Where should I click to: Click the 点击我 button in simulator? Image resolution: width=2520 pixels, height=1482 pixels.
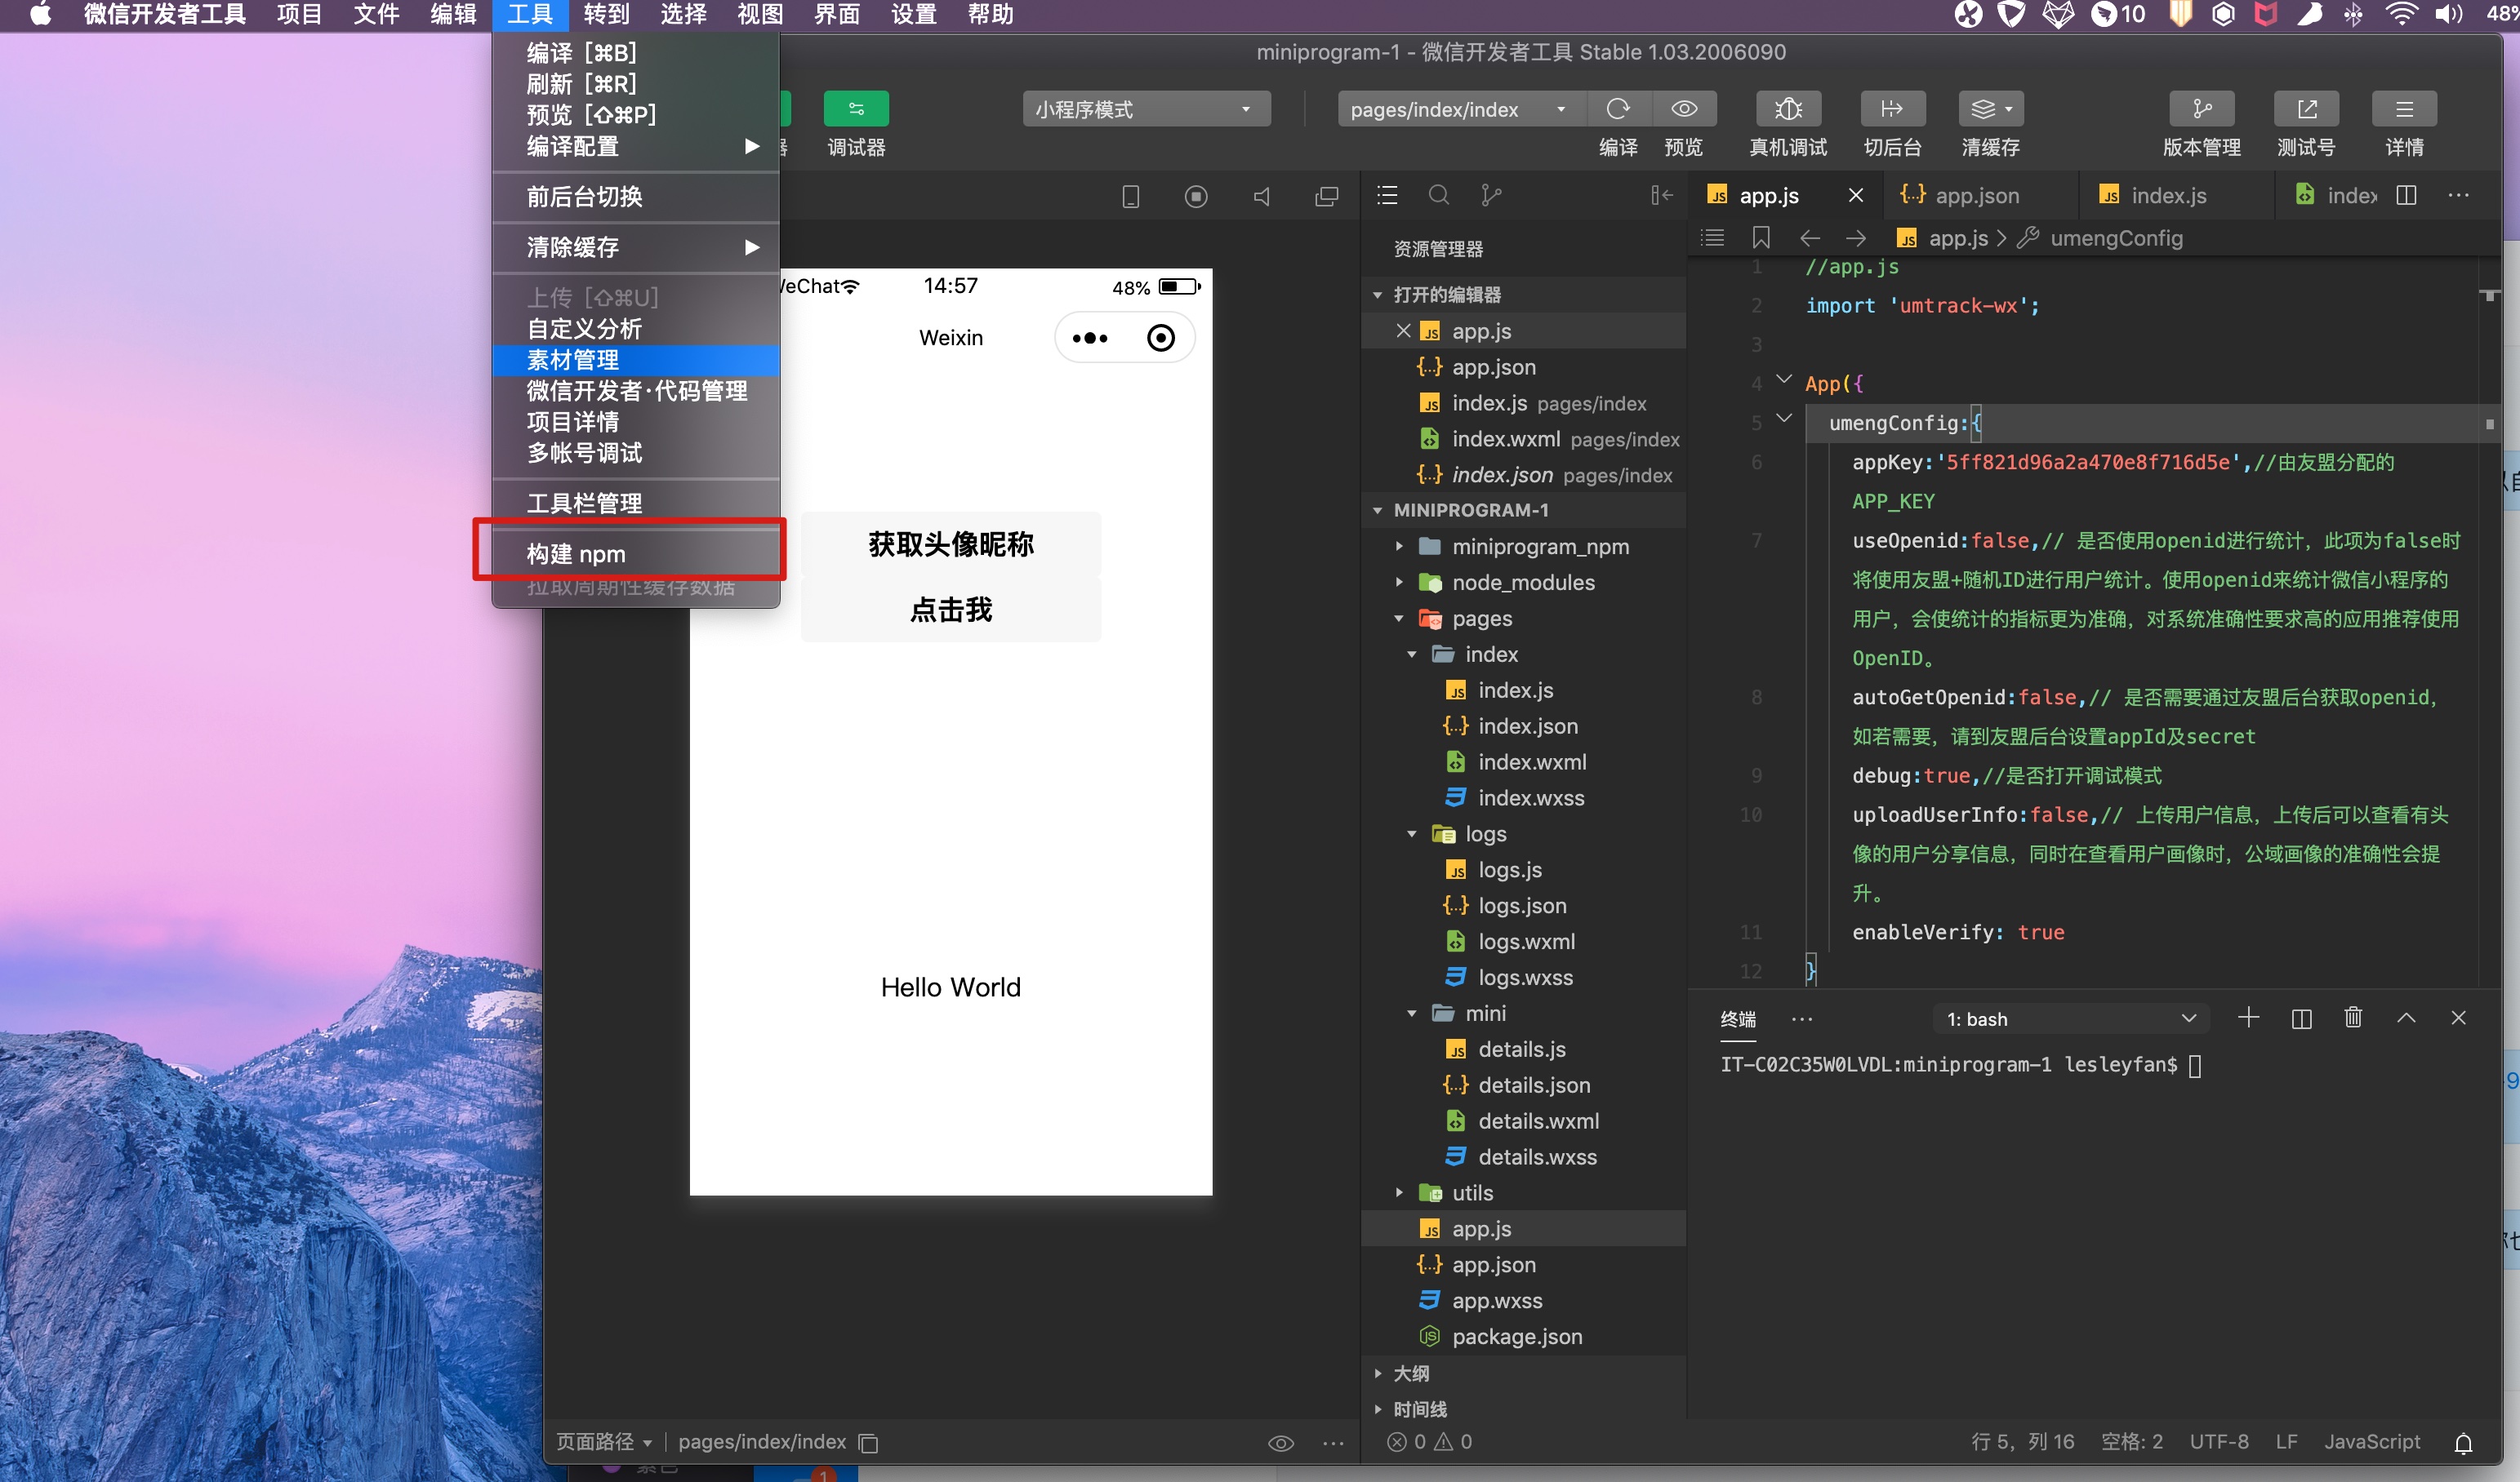coord(951,610)
